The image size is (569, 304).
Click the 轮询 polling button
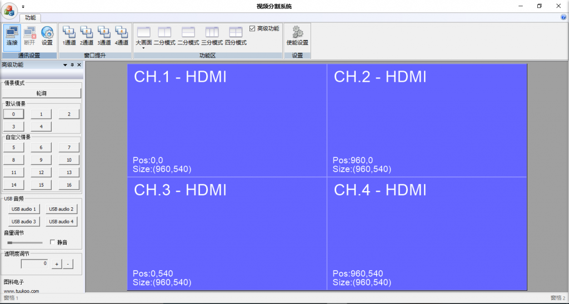point(42,93)
